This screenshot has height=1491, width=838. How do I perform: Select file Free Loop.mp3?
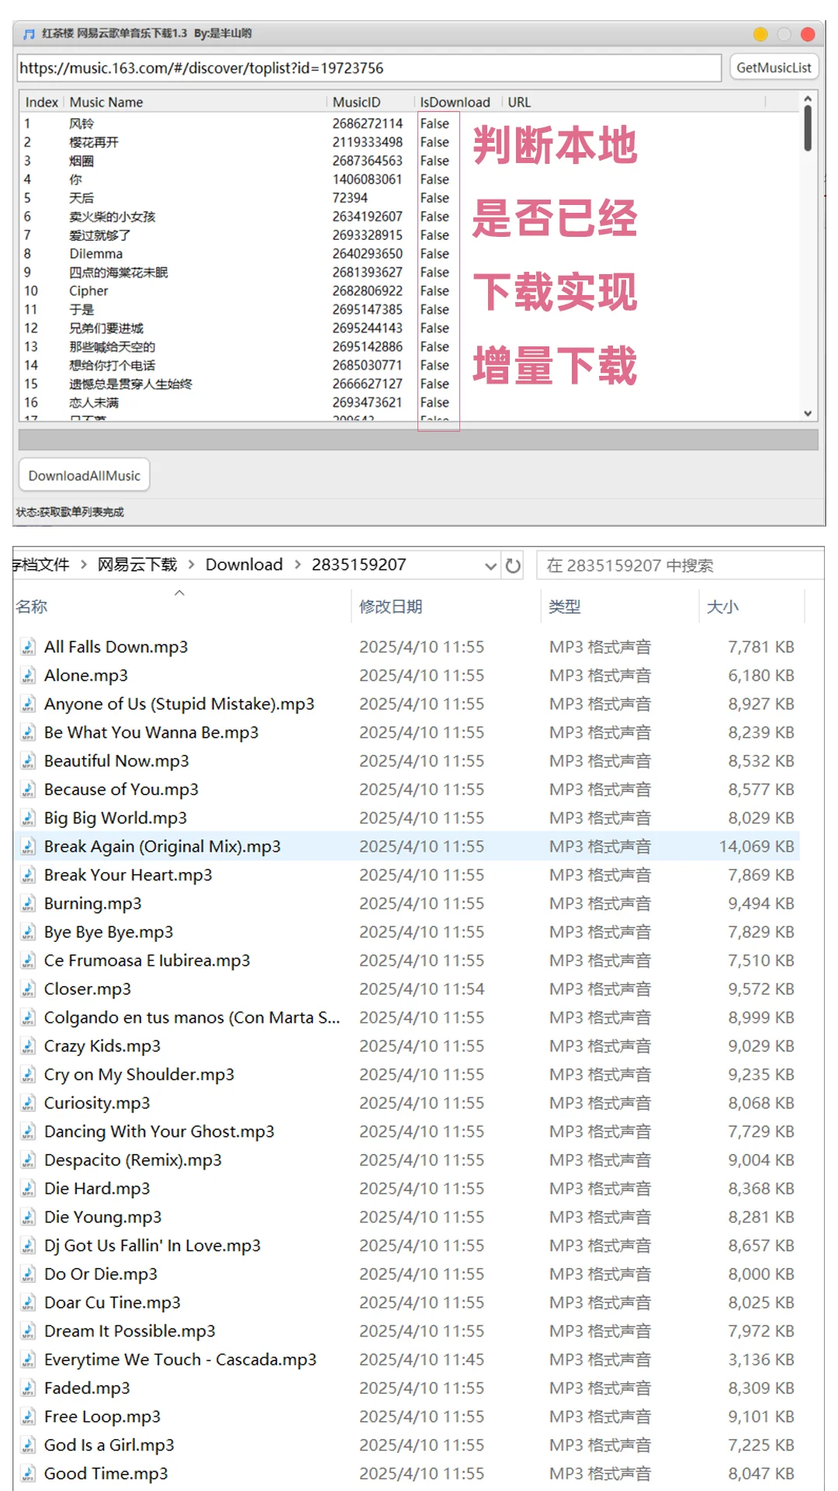[102, 1416]
